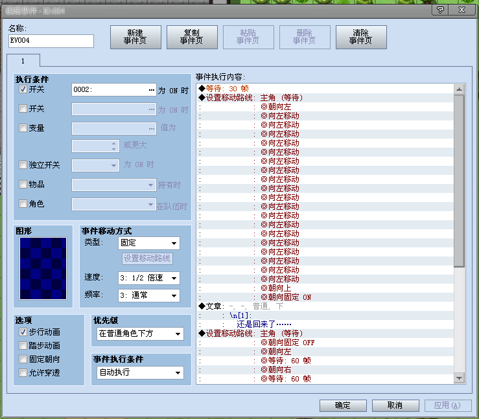Viewport: 479px width, 419px height.
Task: Select the second 设置移动路线: 主角 command
Action: [x=325, y=334]
